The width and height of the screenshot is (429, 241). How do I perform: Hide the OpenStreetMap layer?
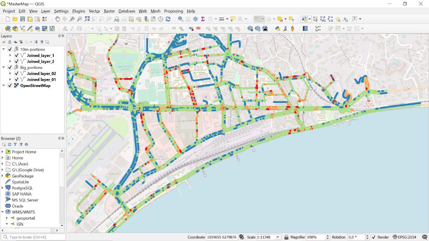[x=10, y=86]
